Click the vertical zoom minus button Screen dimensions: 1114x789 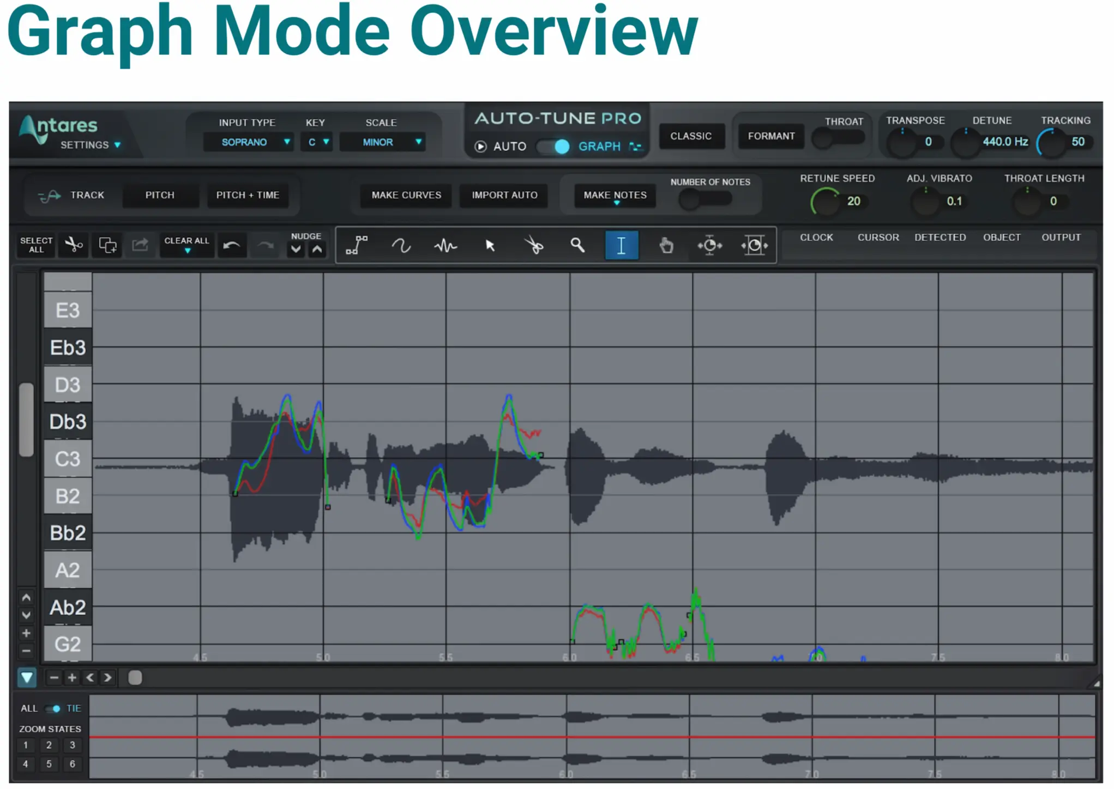click(26, 651)
